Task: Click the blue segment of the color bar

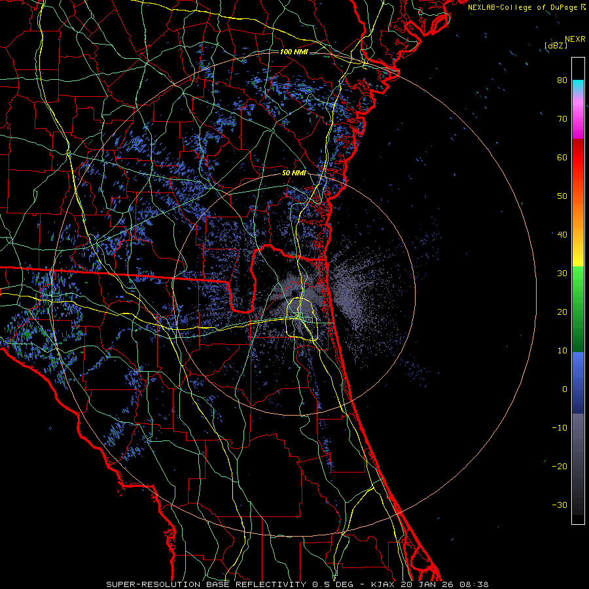Action: click(578, 383)
